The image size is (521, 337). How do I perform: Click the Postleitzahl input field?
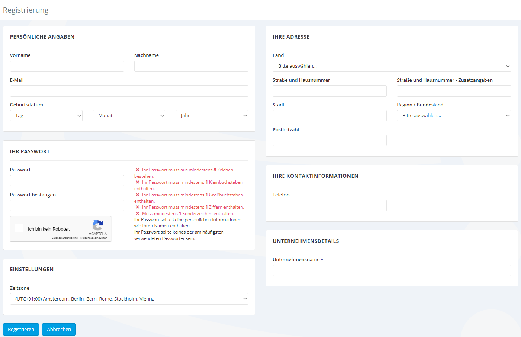pyautogui.click(x=329, y=141)
